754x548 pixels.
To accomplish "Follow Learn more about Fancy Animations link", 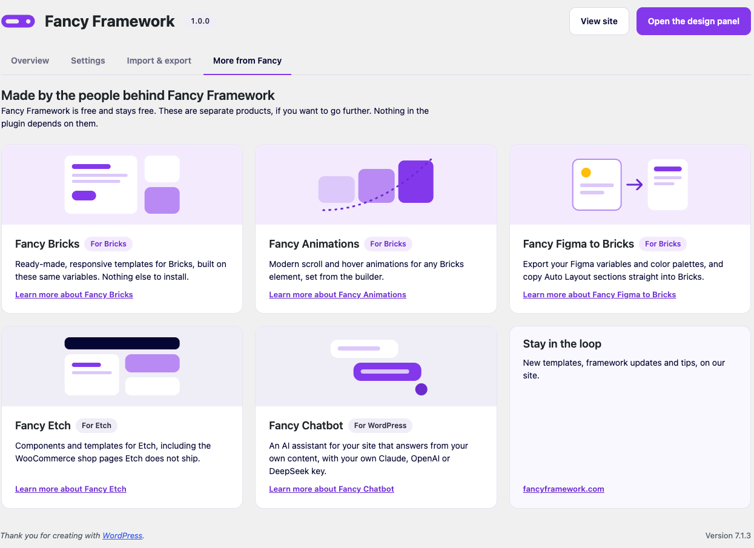I will [x=337, y=295].
